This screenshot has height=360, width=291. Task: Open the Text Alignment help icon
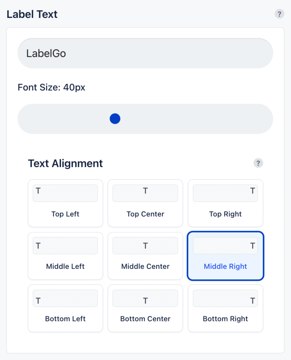click(x=258, y=163)
